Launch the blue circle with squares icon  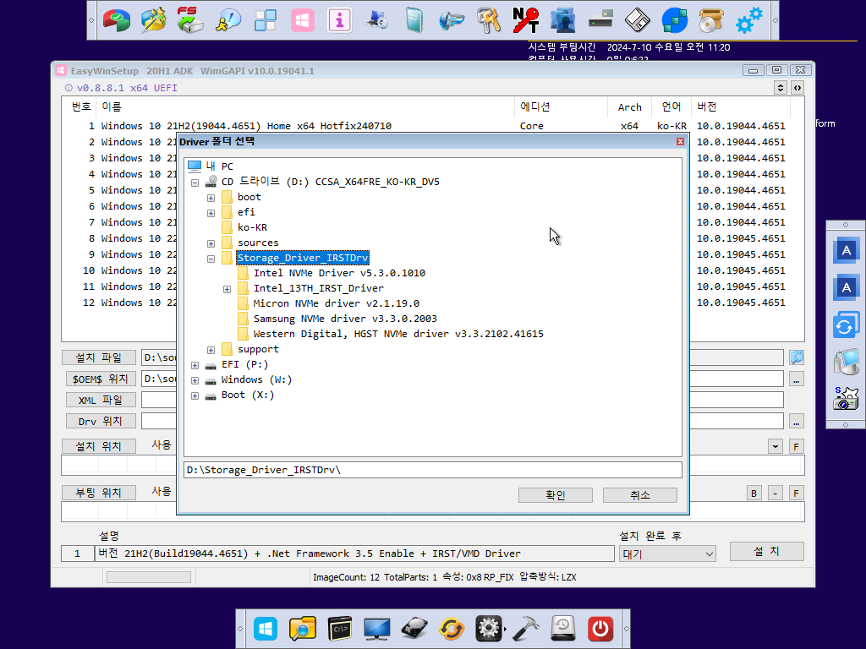tap(674, 21)
